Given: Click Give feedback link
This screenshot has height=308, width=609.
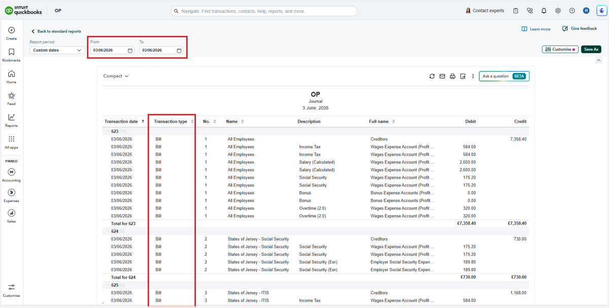Looking at the screenshot, I should coord(580,29).
